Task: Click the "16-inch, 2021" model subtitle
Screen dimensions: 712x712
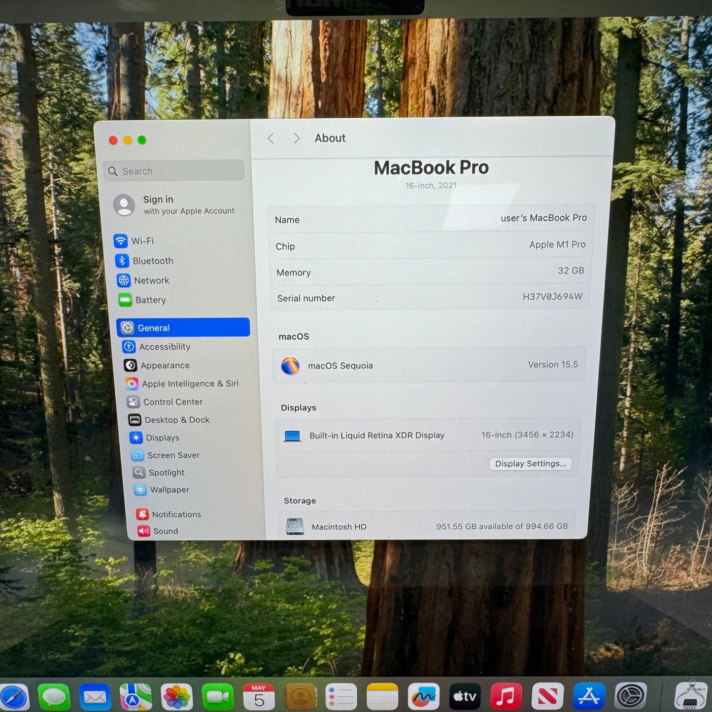Action: 431,185
